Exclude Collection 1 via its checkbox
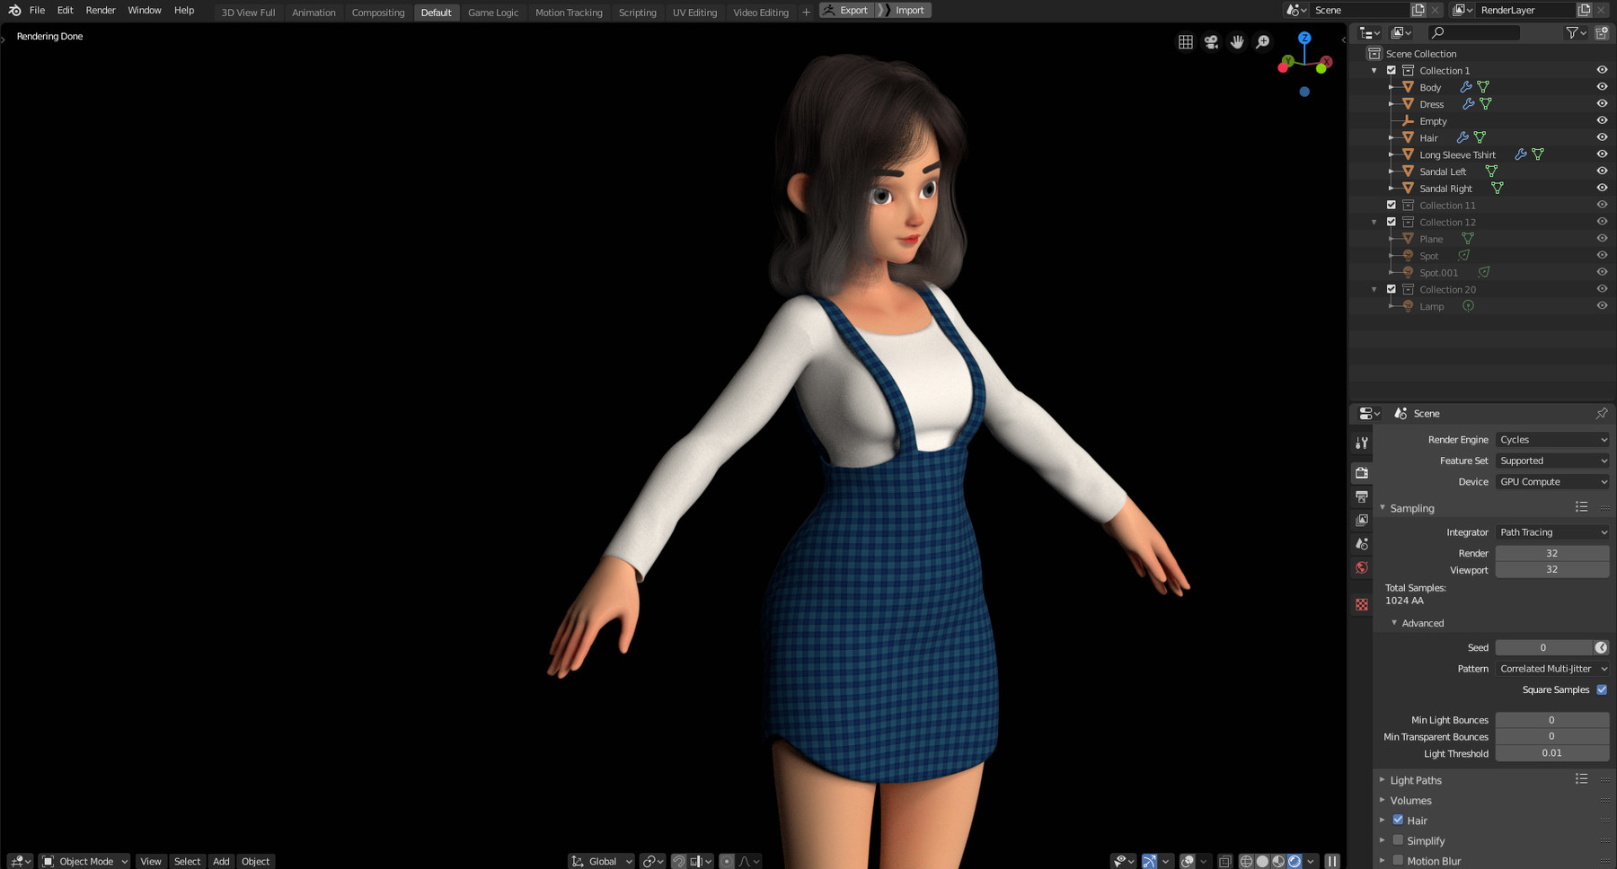 tap(1392, 70)
